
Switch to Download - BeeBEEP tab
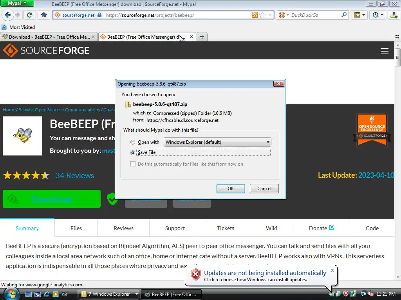(x=49, y=37)
